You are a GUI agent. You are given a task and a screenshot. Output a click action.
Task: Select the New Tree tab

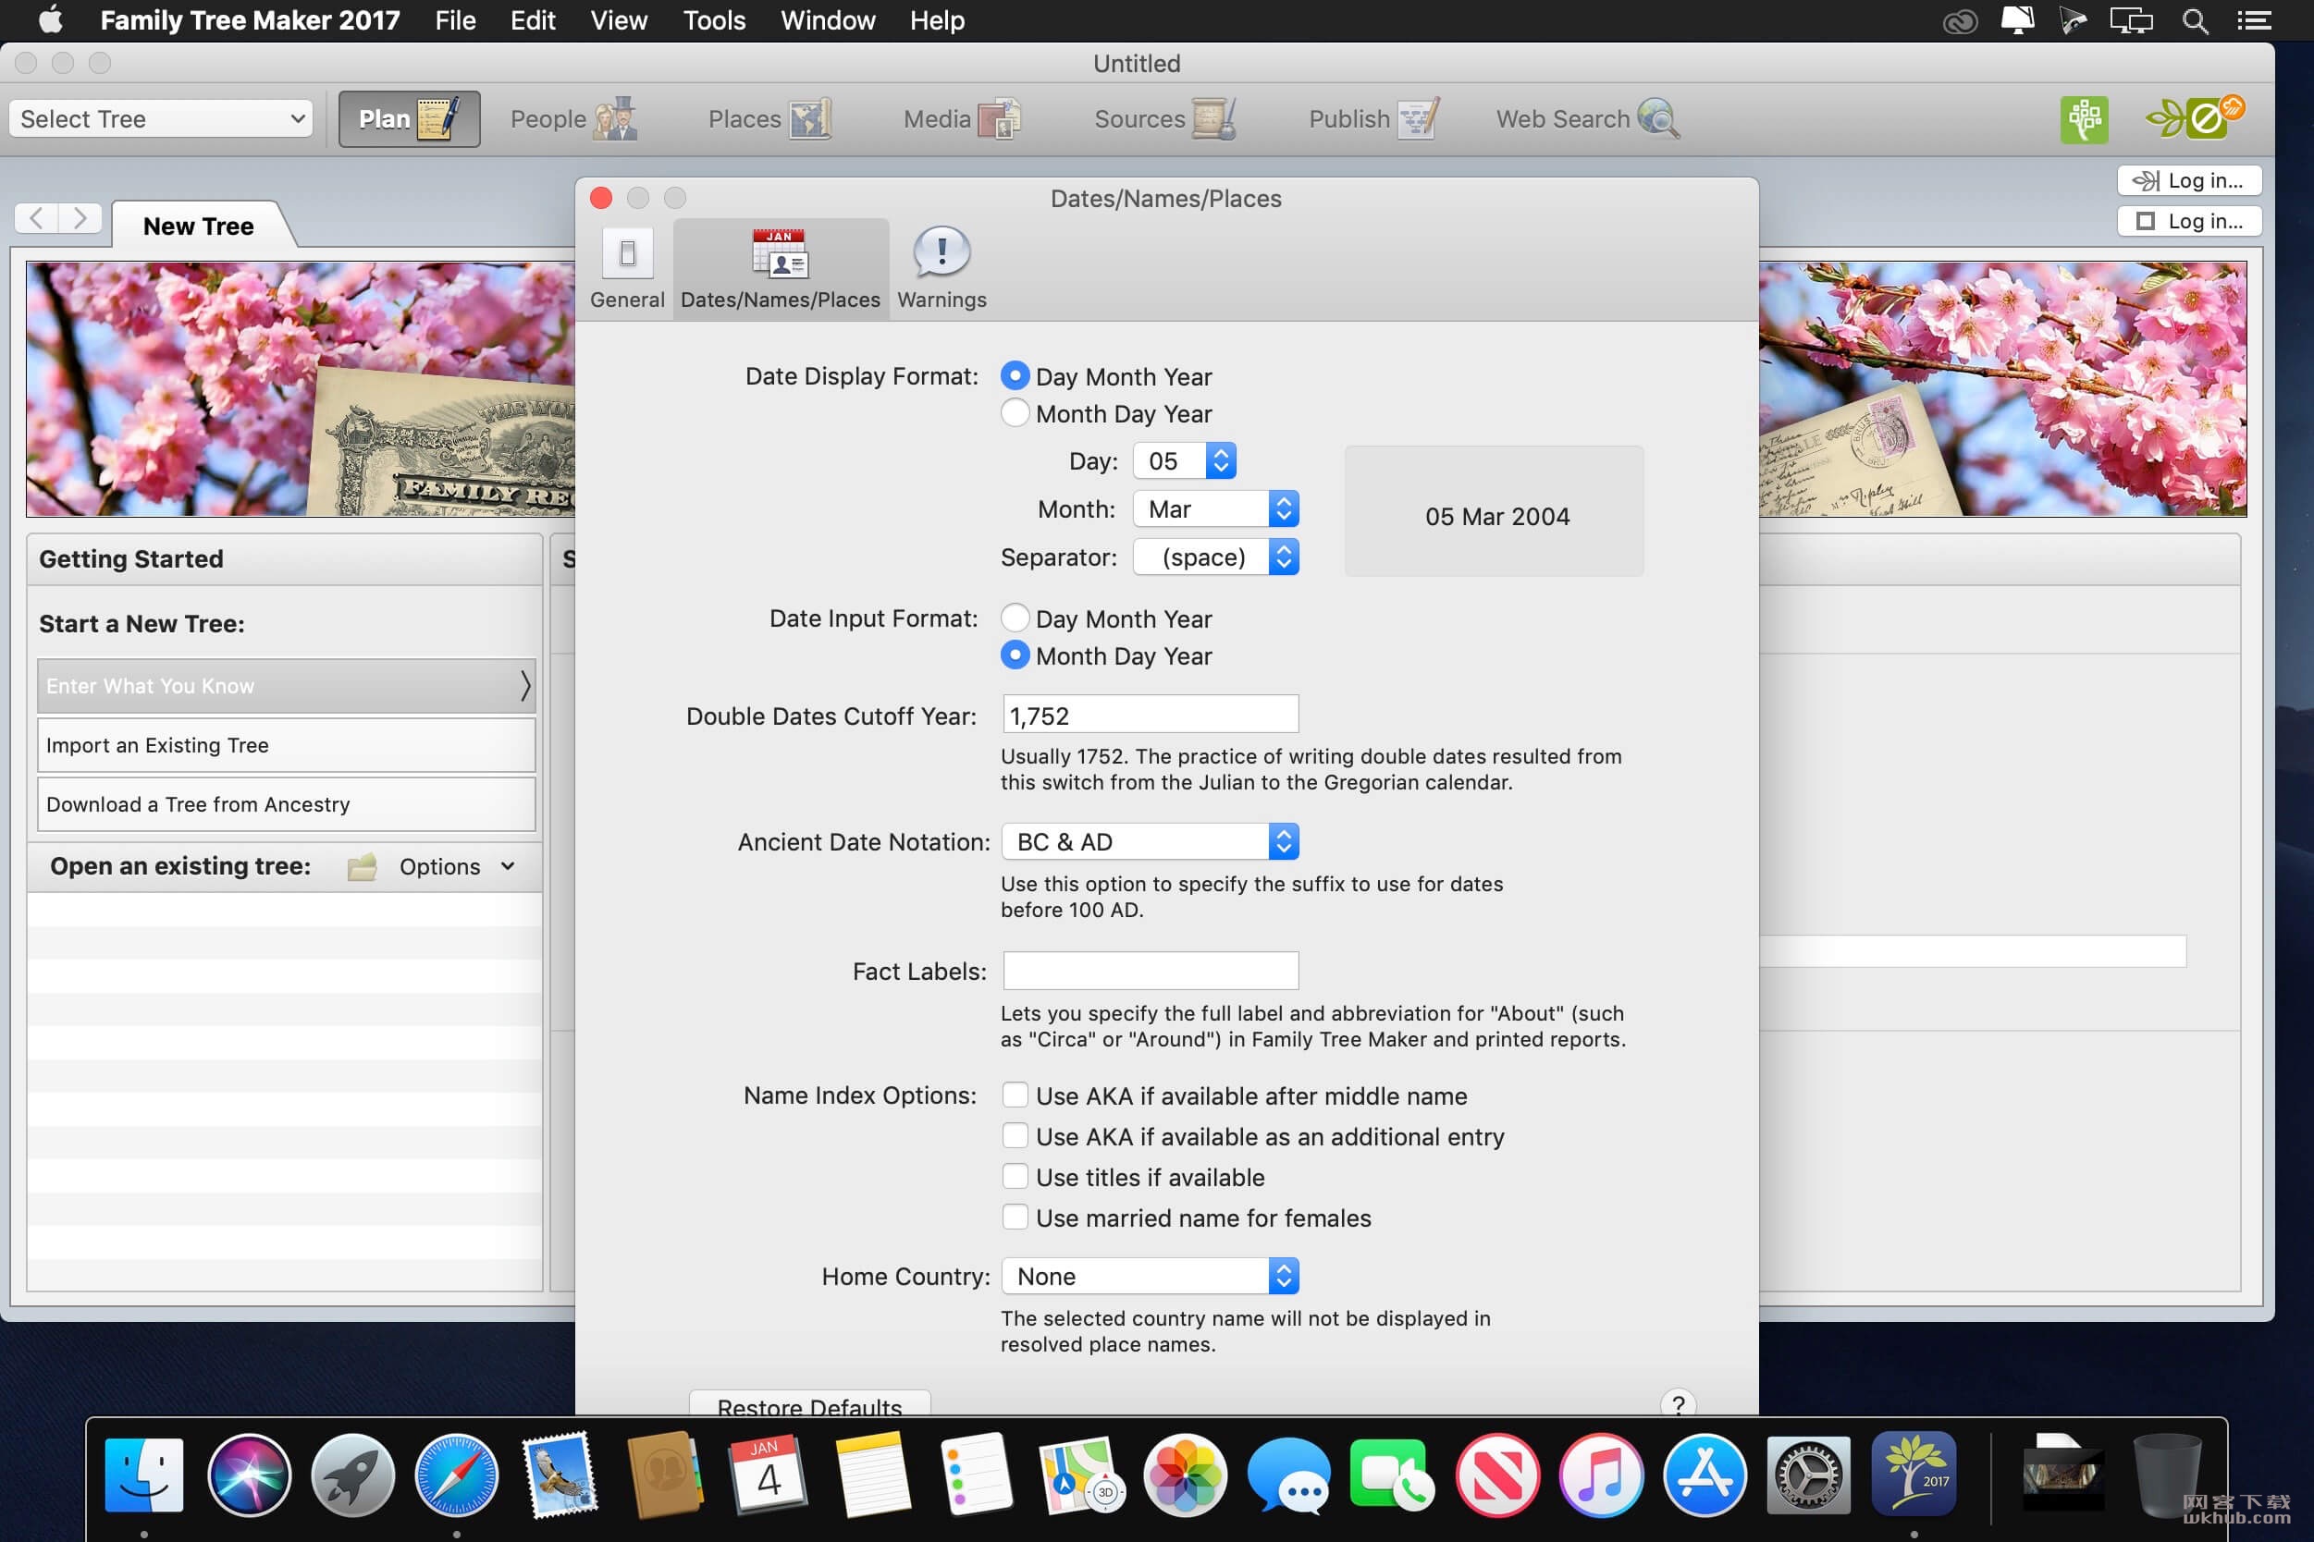point(198,226)
